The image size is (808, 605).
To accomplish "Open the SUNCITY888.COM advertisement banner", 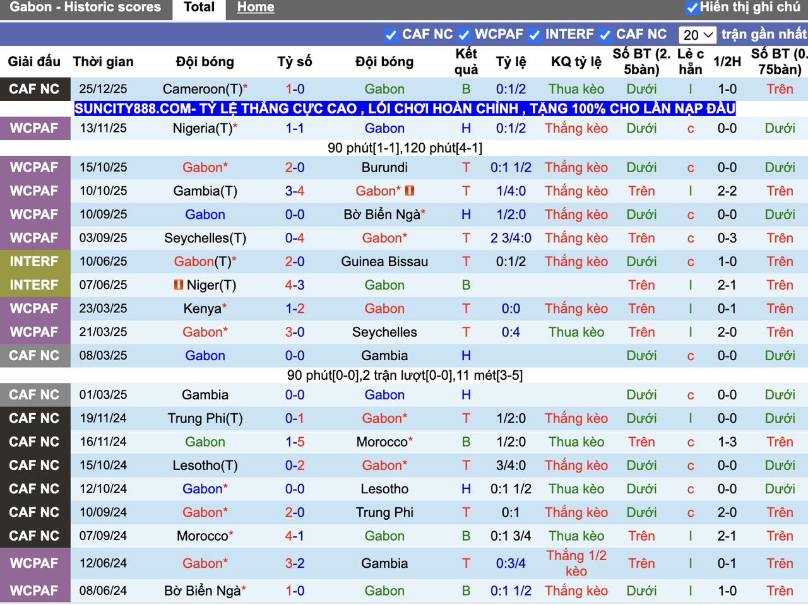I will (x=405, y=109).
